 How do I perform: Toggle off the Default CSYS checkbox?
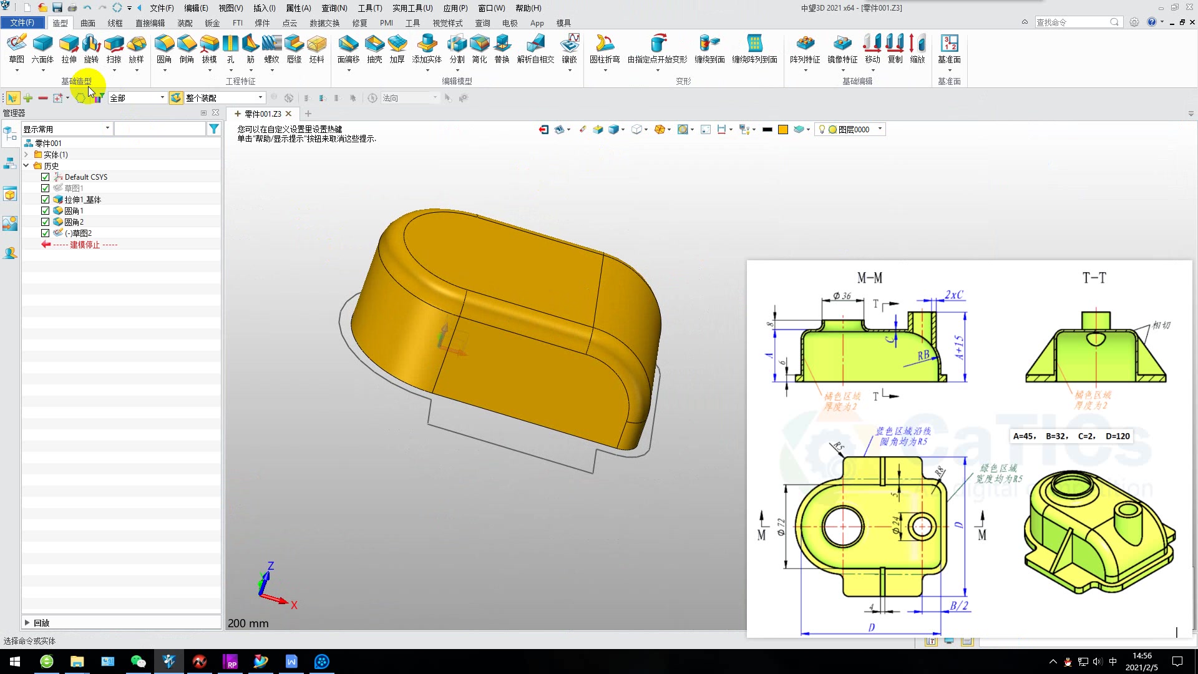click(45, 177)
